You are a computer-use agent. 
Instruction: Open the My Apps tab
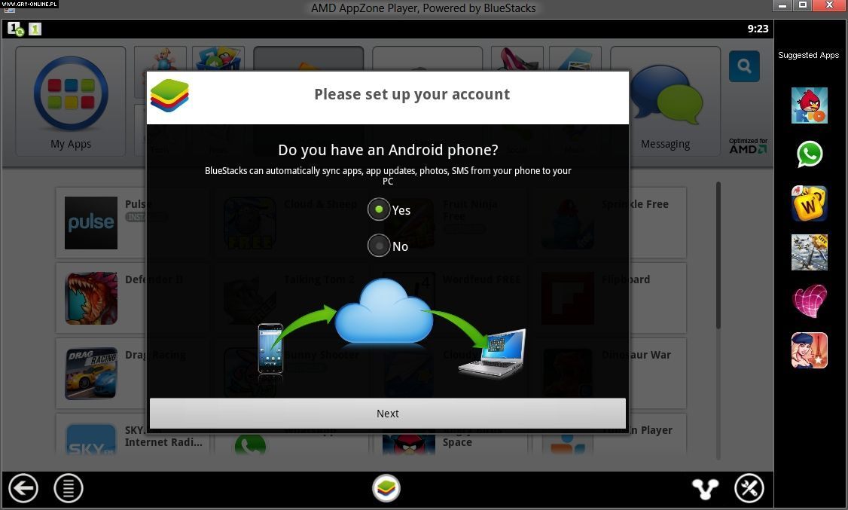(x=71, y=102)
